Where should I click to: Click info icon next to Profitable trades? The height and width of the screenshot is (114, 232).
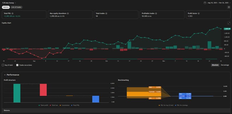point(156,13)
